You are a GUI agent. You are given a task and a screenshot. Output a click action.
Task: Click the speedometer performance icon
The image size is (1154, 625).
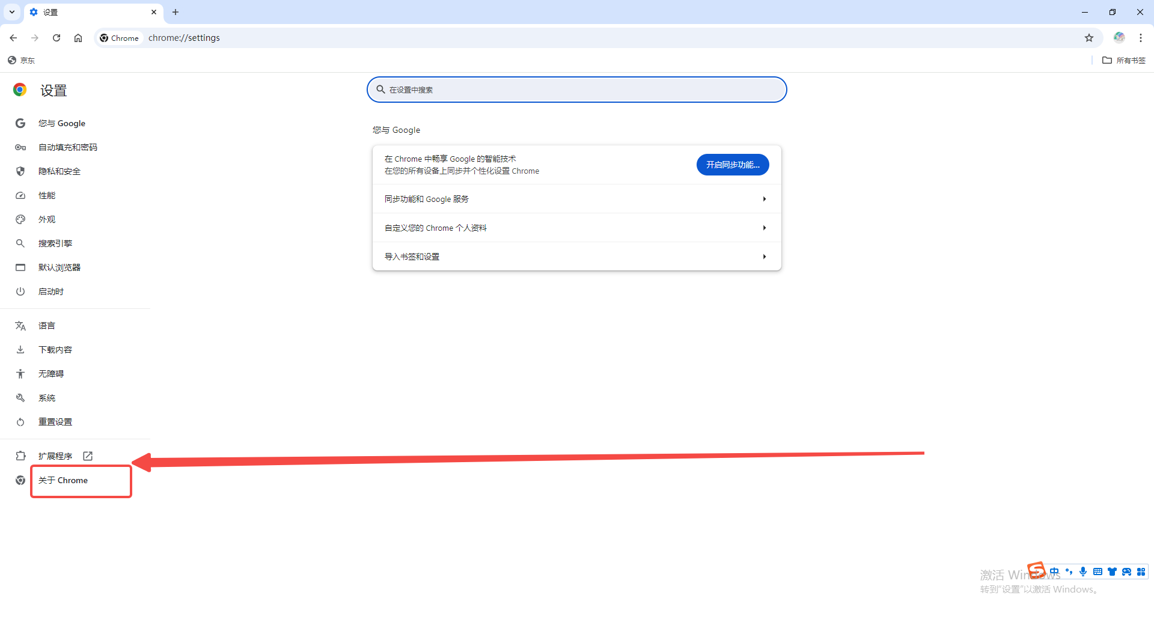(x=20, y=195)
